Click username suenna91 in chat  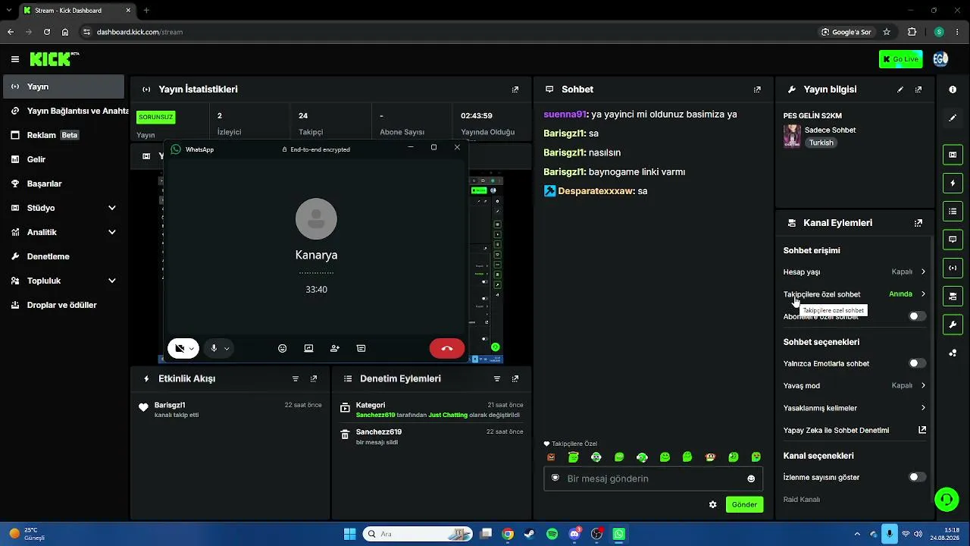(x=565, y=115)
